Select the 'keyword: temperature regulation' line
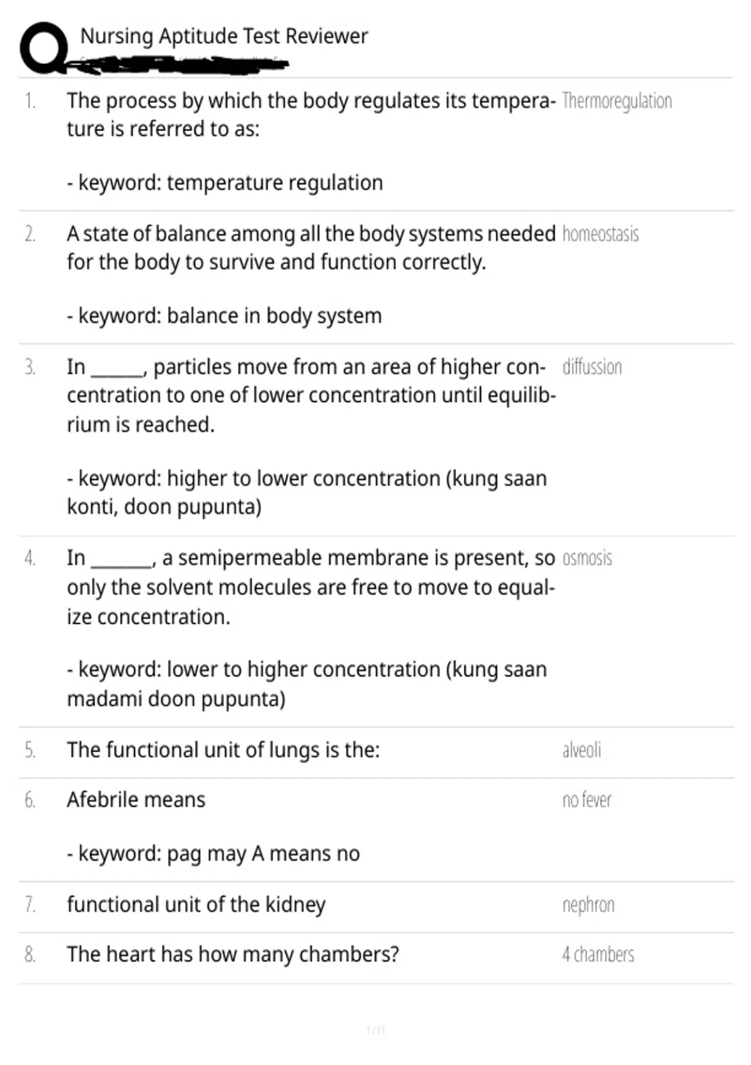751x1065 pixels. point(225,183)
